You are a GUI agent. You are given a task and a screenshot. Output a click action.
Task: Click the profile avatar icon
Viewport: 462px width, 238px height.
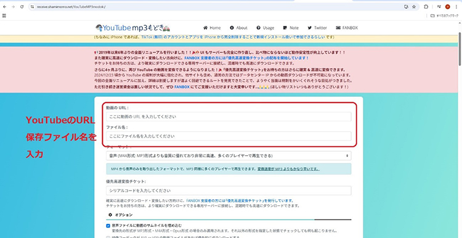448,7
